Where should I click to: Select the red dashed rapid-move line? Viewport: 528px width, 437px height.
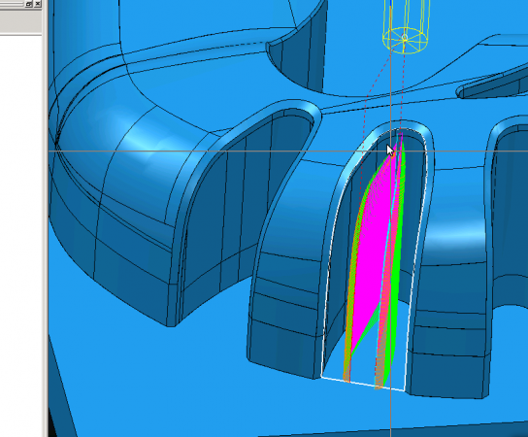(366, 111)
